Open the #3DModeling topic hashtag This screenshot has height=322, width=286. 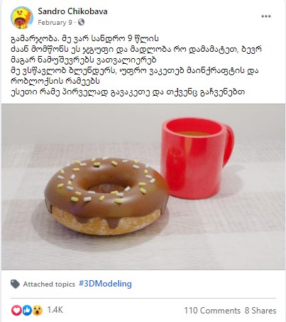(105, 284)
